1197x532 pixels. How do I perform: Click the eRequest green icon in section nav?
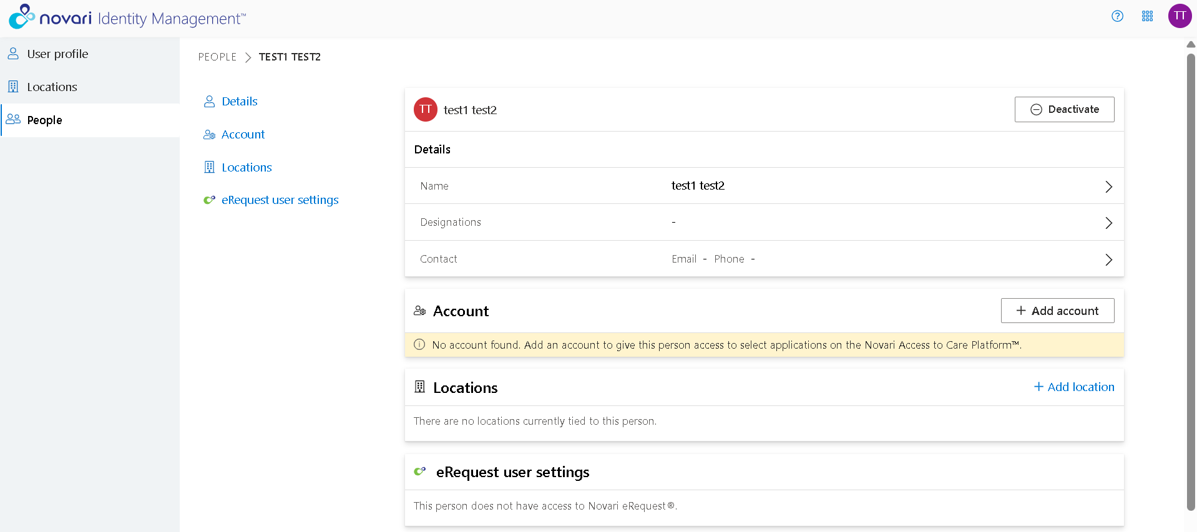coord(209,200)
